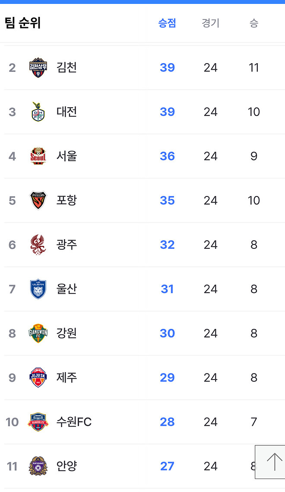Click the Ulsan HD tiger logo
Screen dimensions: 285x492
pos(38,289)
